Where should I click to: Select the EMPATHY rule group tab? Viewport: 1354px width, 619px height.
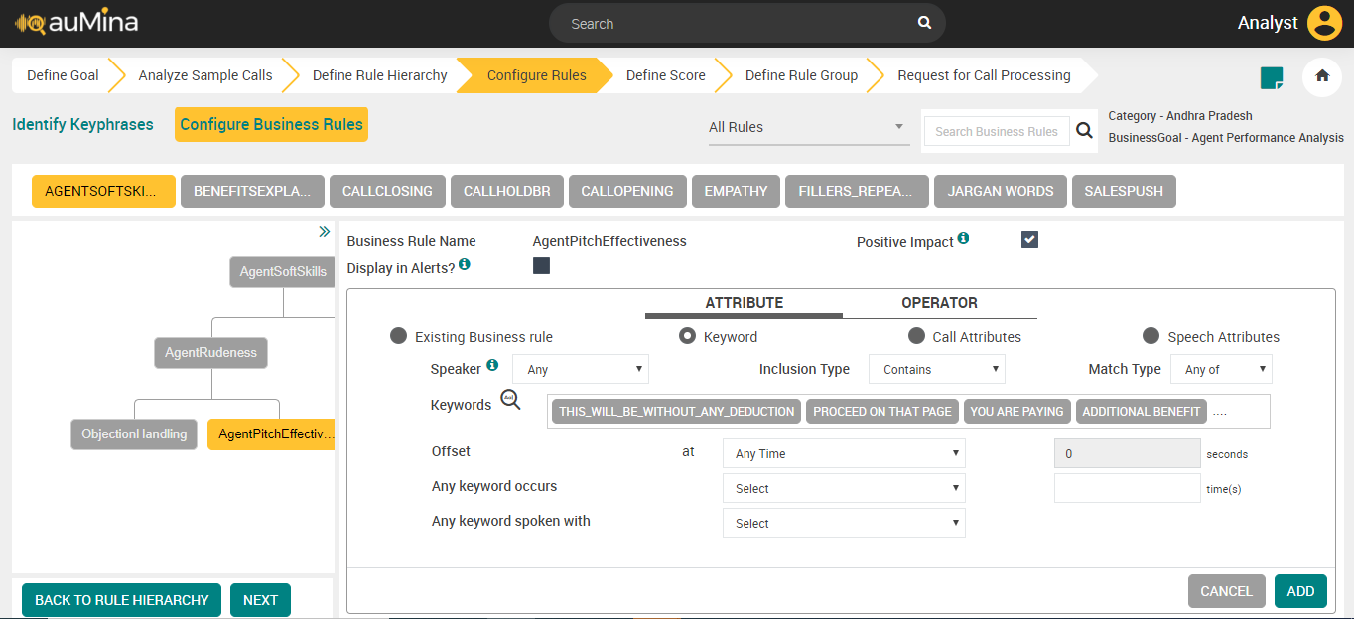click(736, 191)
